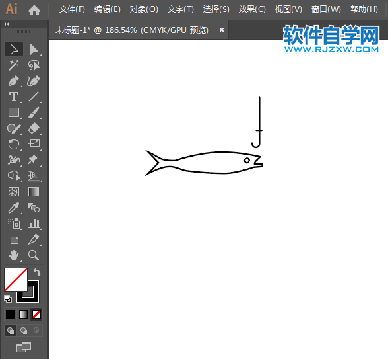Open the 视图(V) menu
This screenshot has height=359, width=388.
click(x=288, y=9)
